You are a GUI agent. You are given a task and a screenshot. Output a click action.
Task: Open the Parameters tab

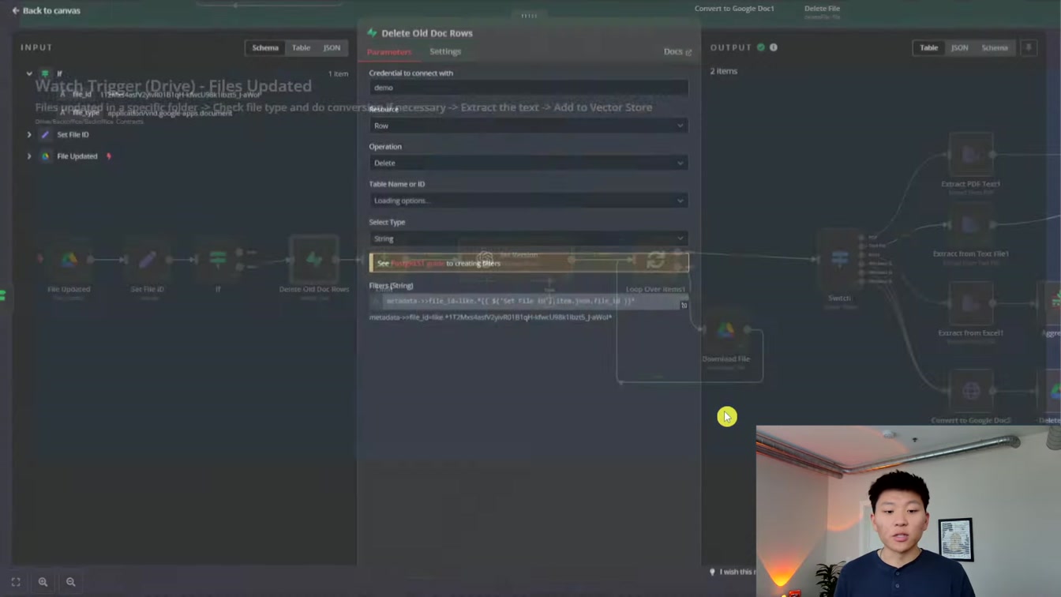[x=389, y=51]
